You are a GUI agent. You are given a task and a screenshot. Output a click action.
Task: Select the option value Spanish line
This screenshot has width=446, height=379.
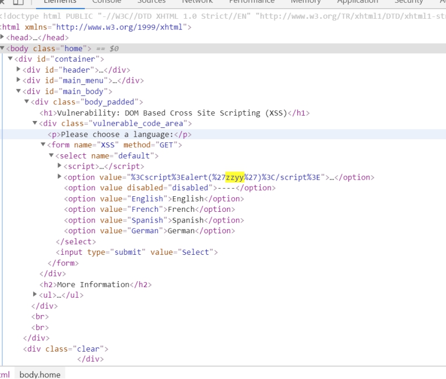(x=154, y=220)
